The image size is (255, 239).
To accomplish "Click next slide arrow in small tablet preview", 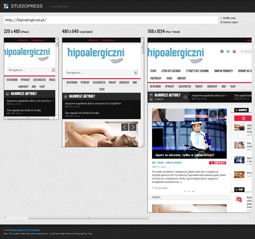I will tap(133, 127).
